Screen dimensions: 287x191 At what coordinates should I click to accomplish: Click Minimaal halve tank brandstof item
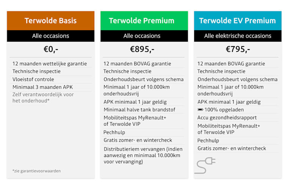pos(139,110)
